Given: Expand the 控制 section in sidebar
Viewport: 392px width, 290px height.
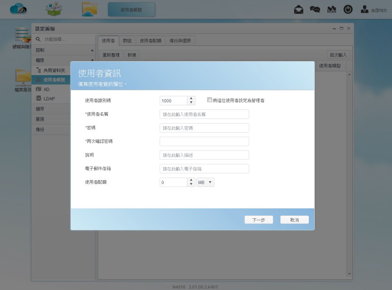Looking at the screenshot, I should click(x=63, y=50).
